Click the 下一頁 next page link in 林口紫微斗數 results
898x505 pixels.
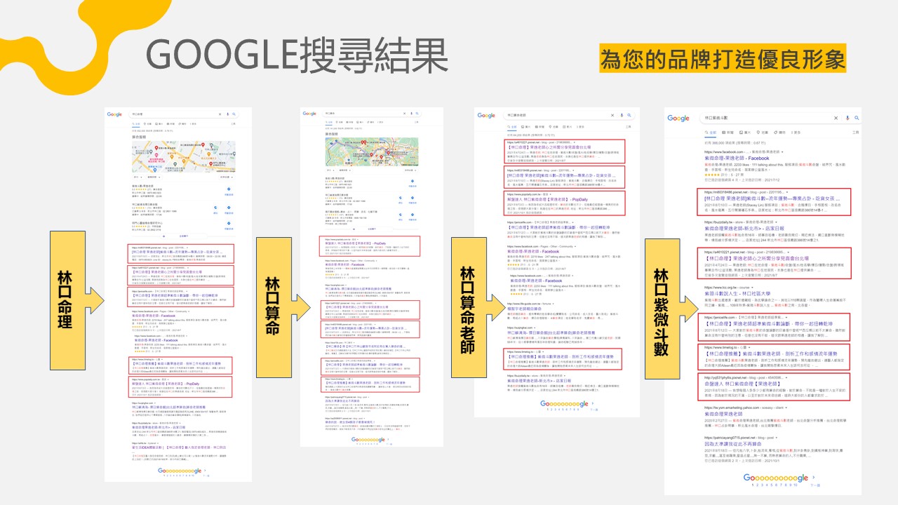point(814,484)
